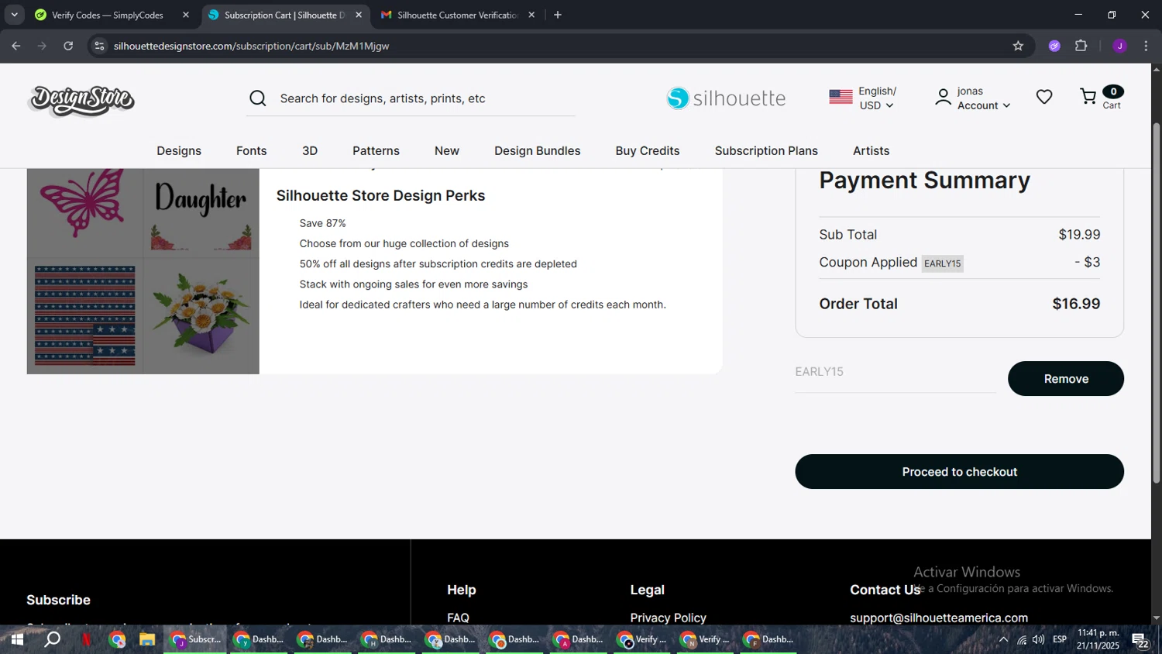Open the Patterns menu
The image size is (1162, 654).
pos(376,150)
